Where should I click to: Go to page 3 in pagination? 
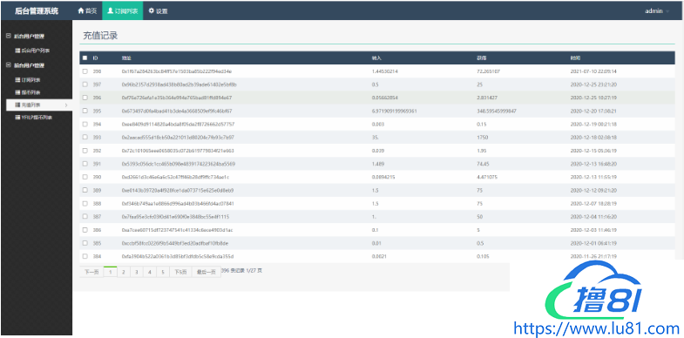[x=137, y=272]
